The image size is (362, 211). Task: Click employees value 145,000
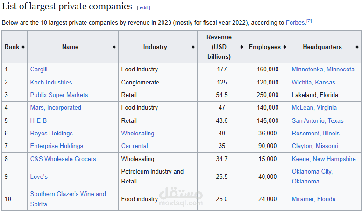pos(267,120)
